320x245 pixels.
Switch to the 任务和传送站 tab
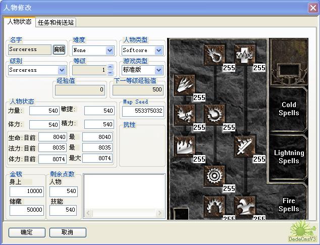coord(56,22)
